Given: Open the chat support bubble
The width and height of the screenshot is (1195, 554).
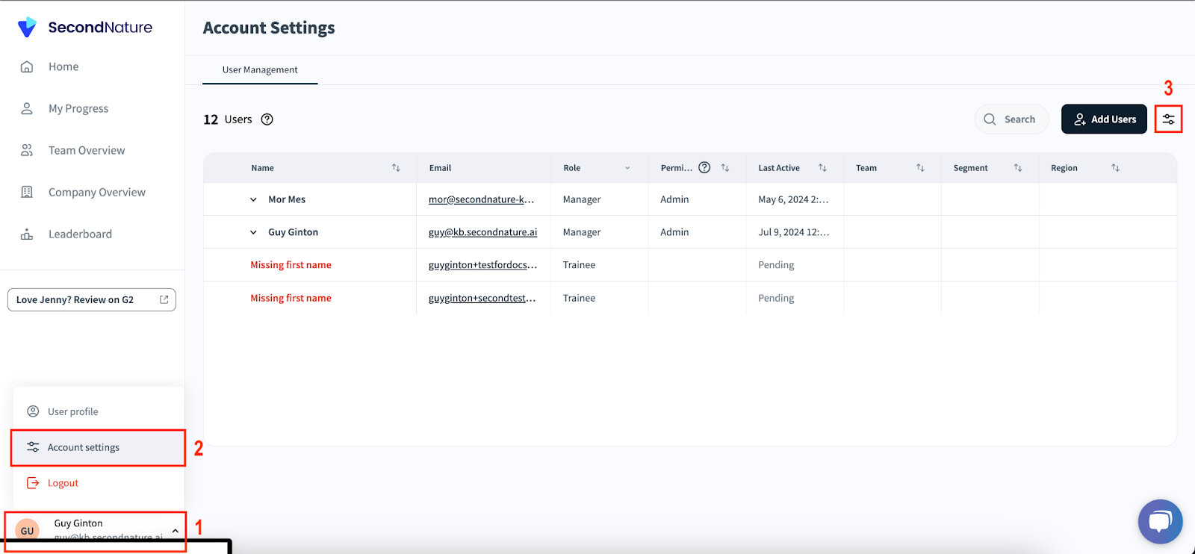Looking at the screenshot, I should click(x=1160, y=521).
